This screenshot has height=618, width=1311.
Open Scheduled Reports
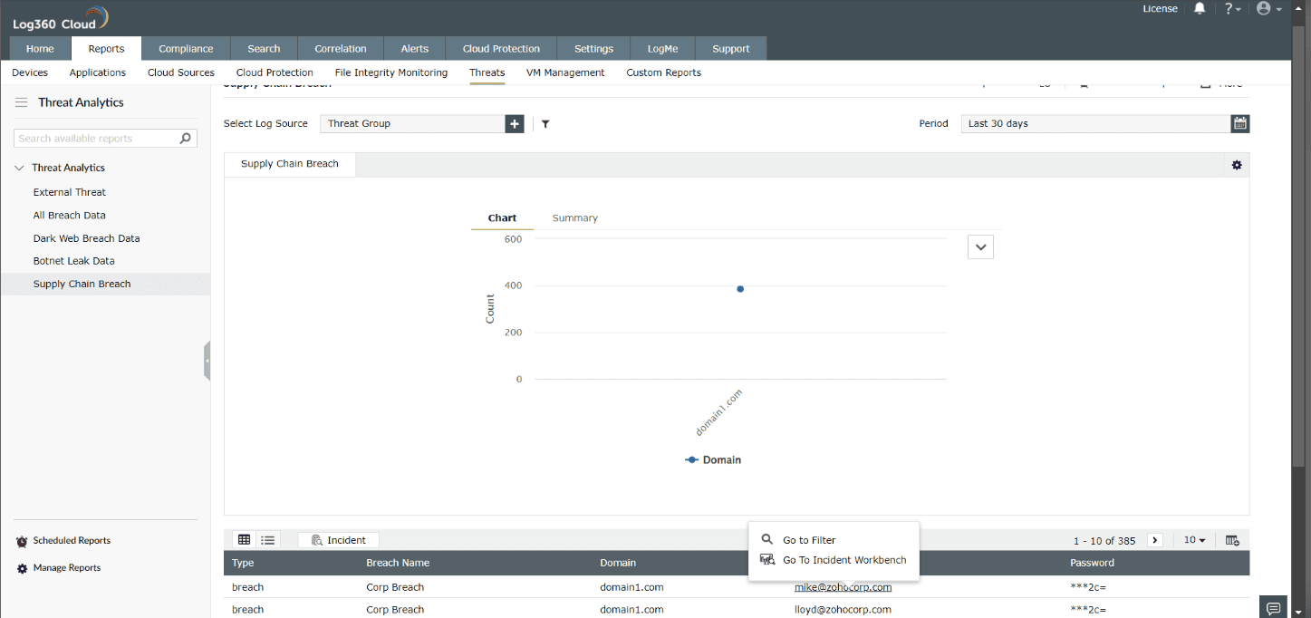point(72,541)
